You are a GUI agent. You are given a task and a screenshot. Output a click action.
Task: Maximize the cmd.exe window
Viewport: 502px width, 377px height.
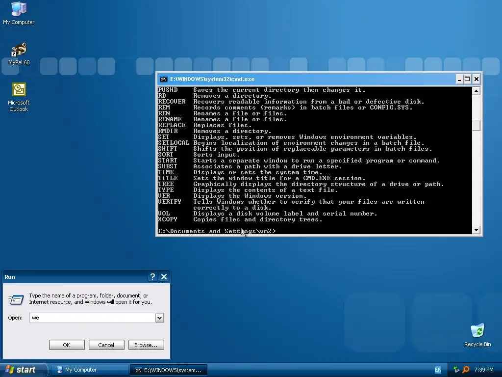[467, 79]
